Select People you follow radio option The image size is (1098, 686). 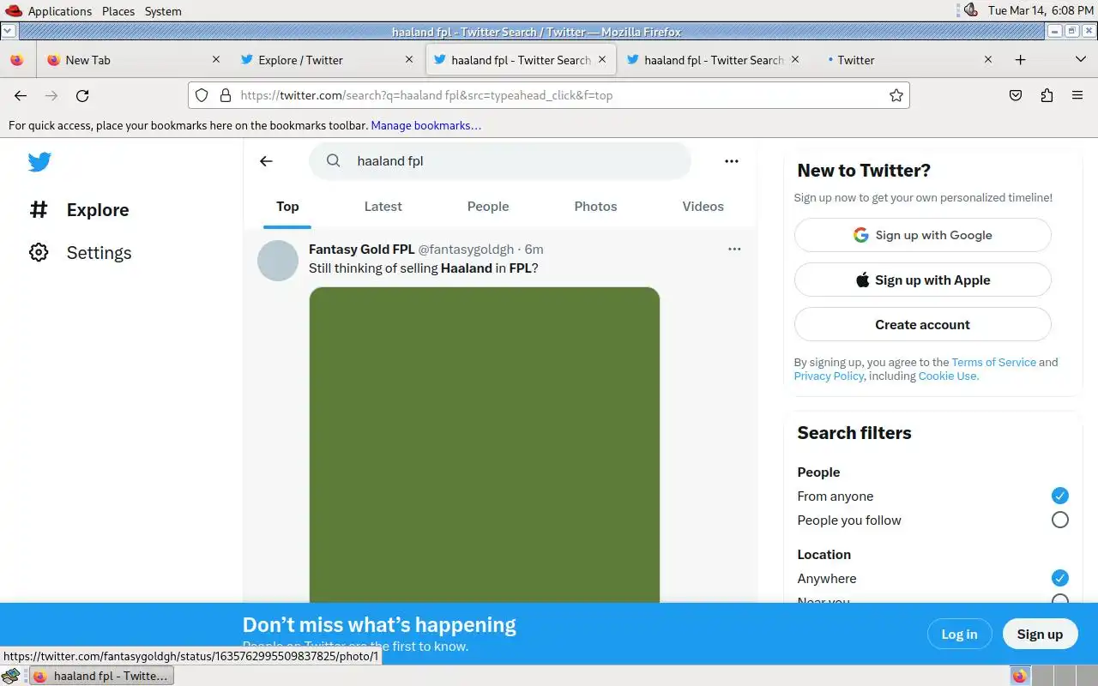click(1060, 520)
